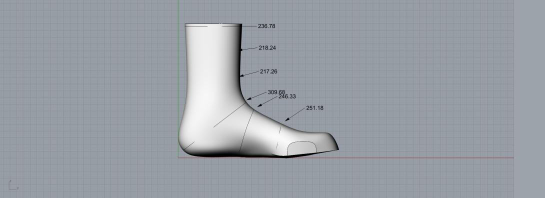Select the 309.68 measurement label

tap(276, 92)
